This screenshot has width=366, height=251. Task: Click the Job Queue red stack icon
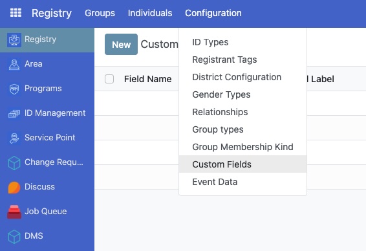coord(14,212)
